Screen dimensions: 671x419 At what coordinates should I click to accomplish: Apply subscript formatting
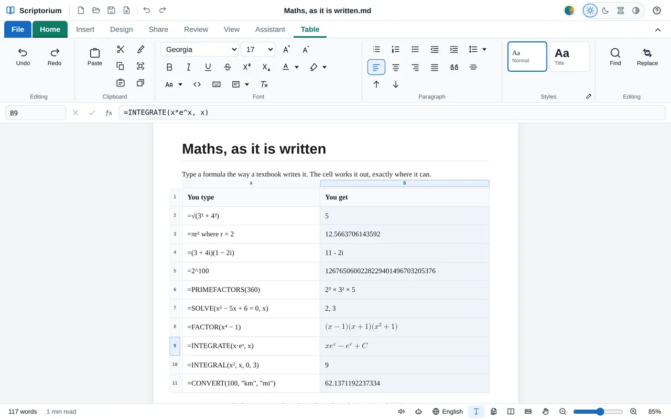(x=266, y=67)
